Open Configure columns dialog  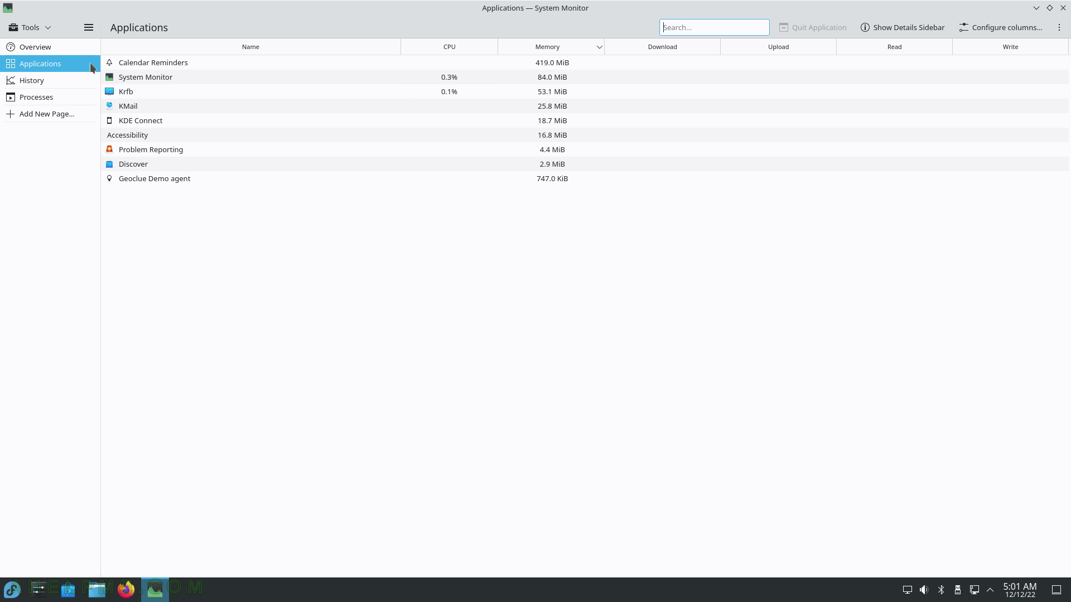point(1001,27)
